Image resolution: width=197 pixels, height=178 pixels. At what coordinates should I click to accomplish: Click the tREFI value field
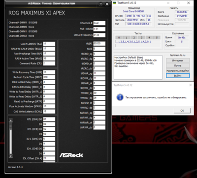[x=99, y=44]
